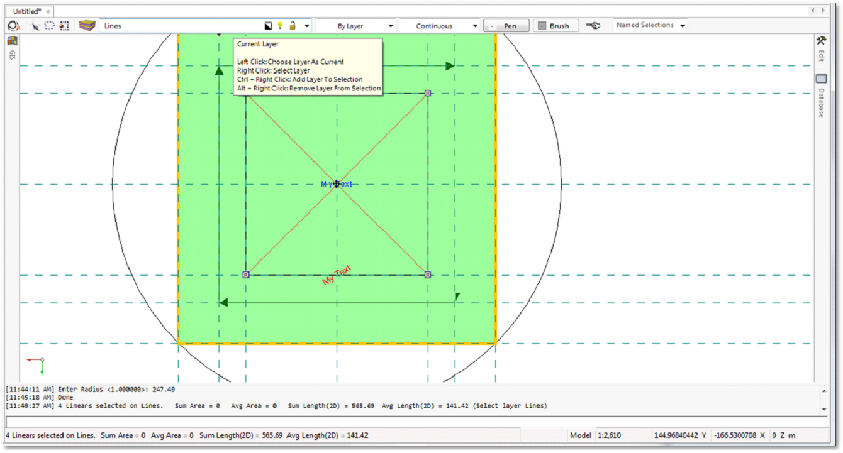Screen dimensions: 843x453
Task: Click the Pen button
Action: 506,26
